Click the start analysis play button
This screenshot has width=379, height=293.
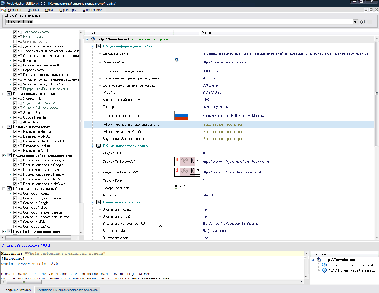[362, 22]
